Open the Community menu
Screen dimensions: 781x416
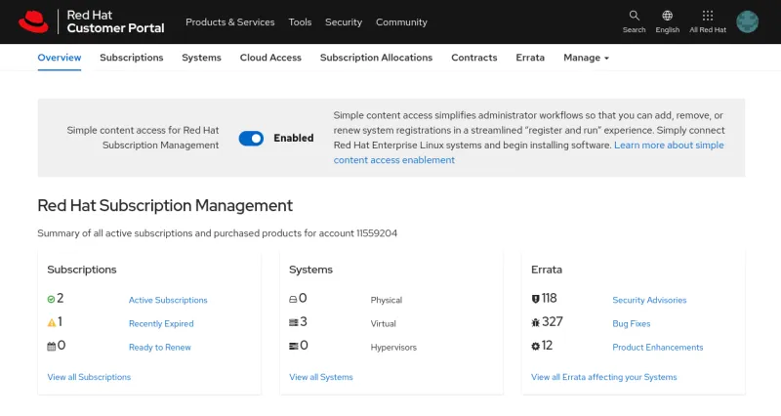pos(401,21)
